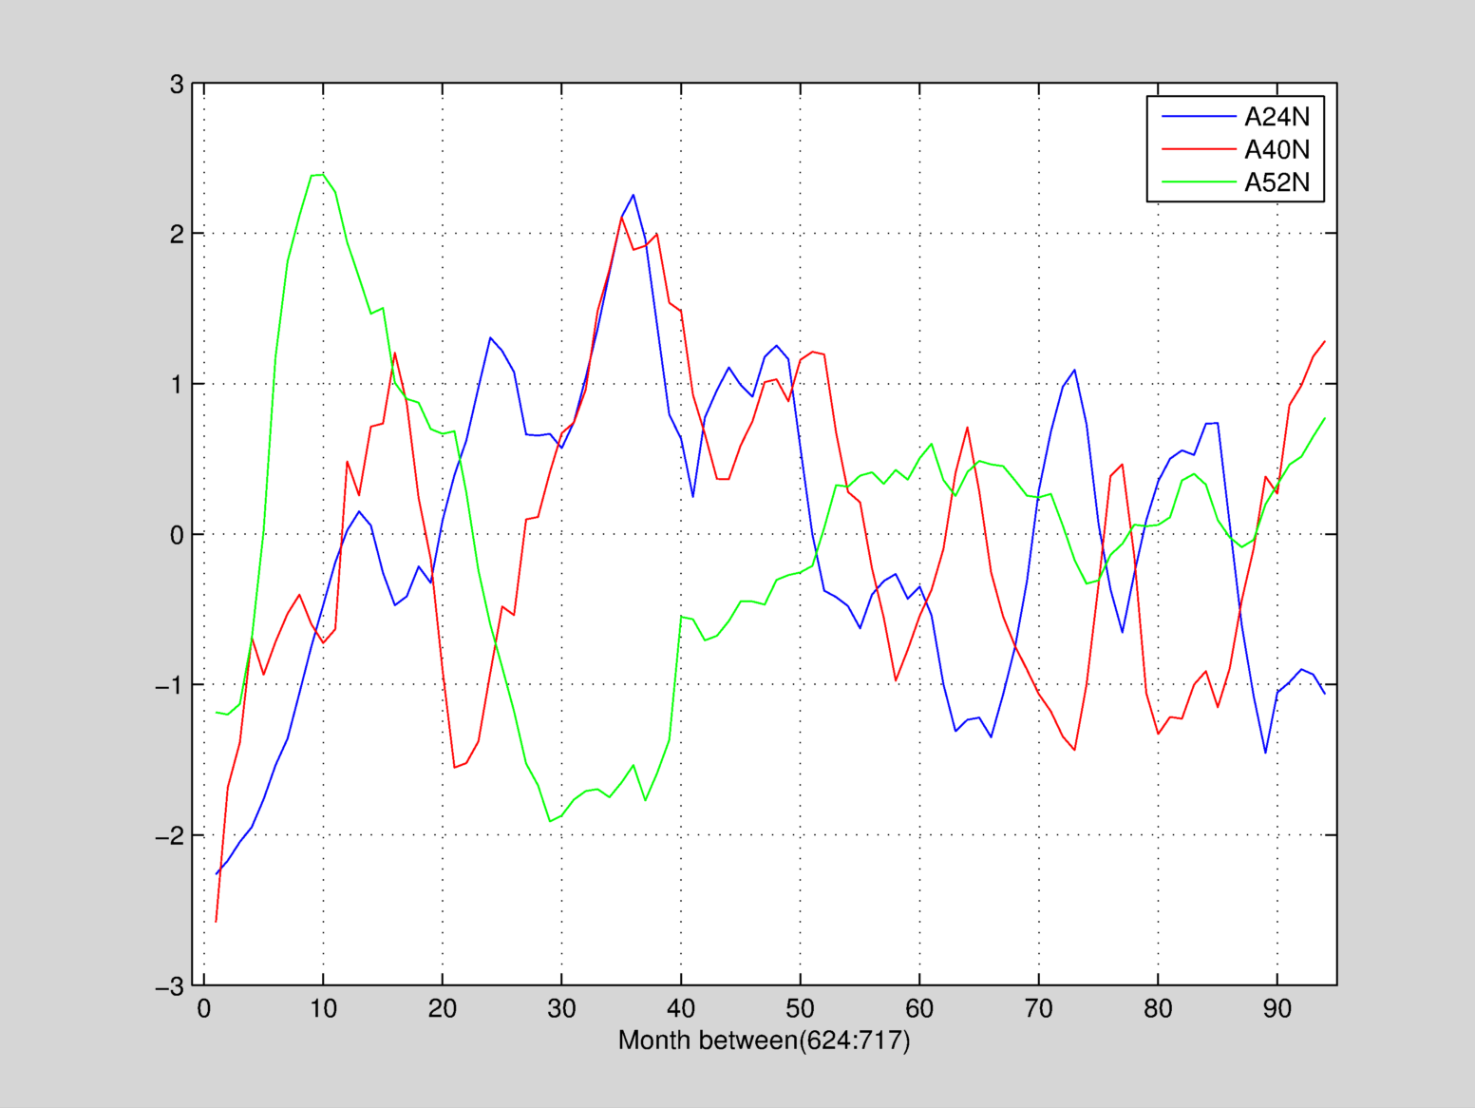The image size is (1475, 1108).
Task: Click the A40N legend label
Action: (x=1276, y=149)
